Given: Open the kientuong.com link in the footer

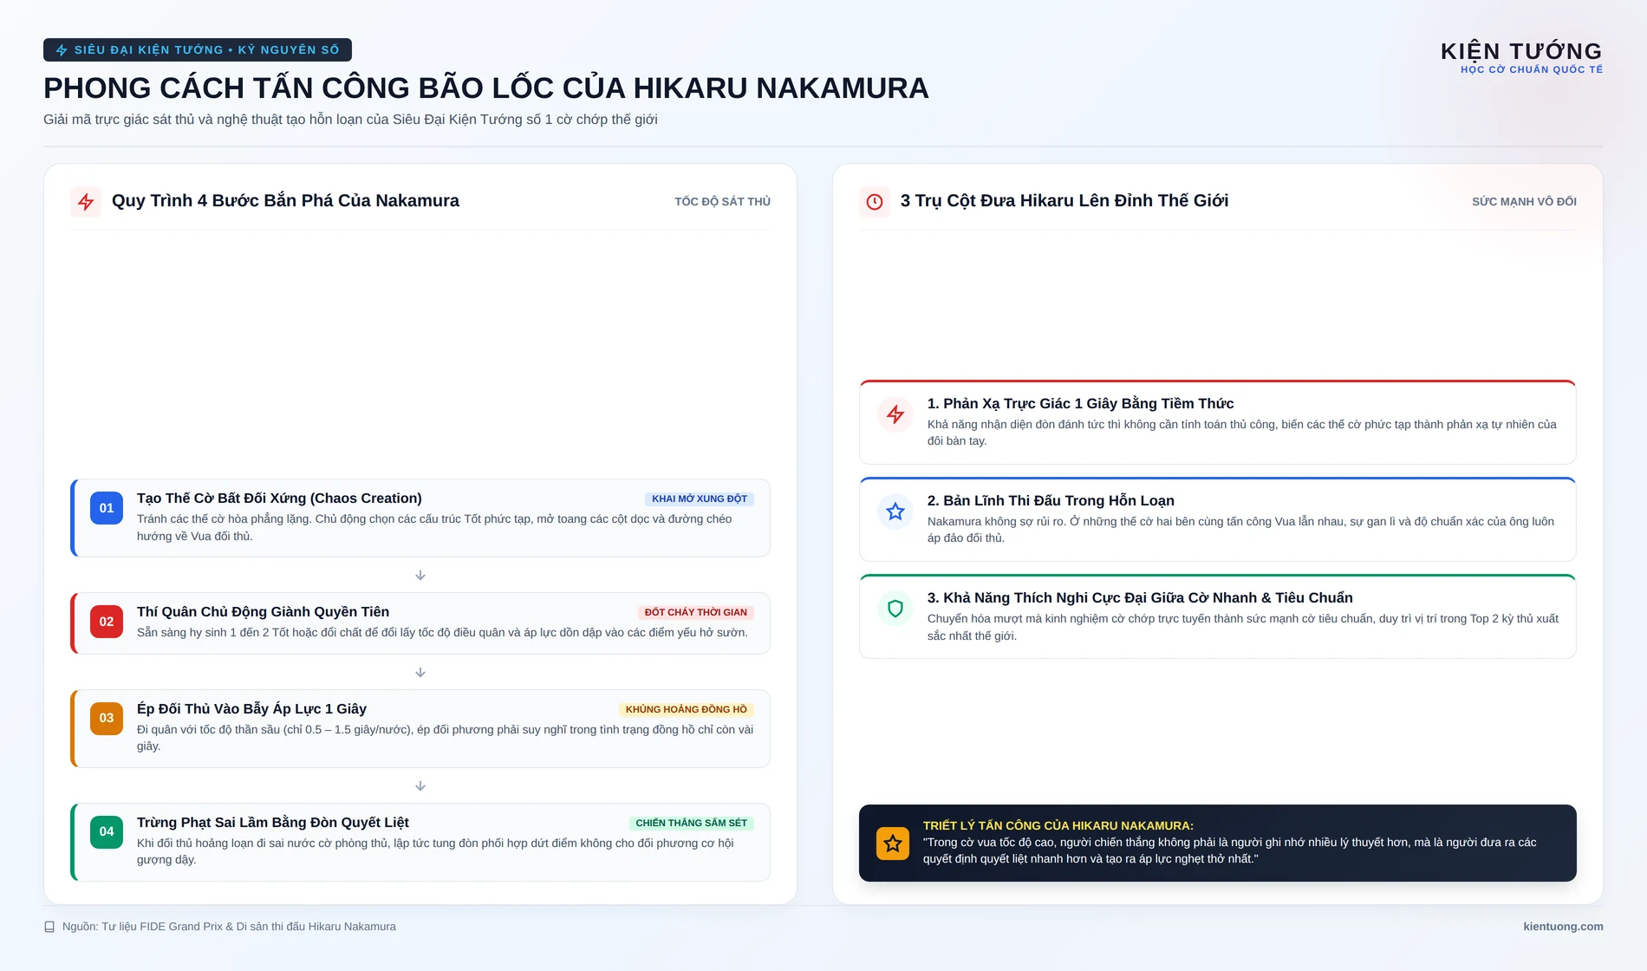Looking at the screenshot, I should tap(1563, 927).
